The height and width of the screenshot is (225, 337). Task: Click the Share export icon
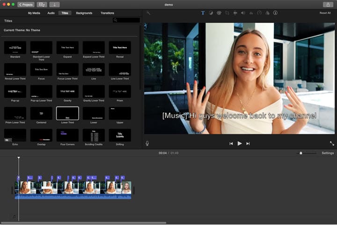(x=328, y=4)
